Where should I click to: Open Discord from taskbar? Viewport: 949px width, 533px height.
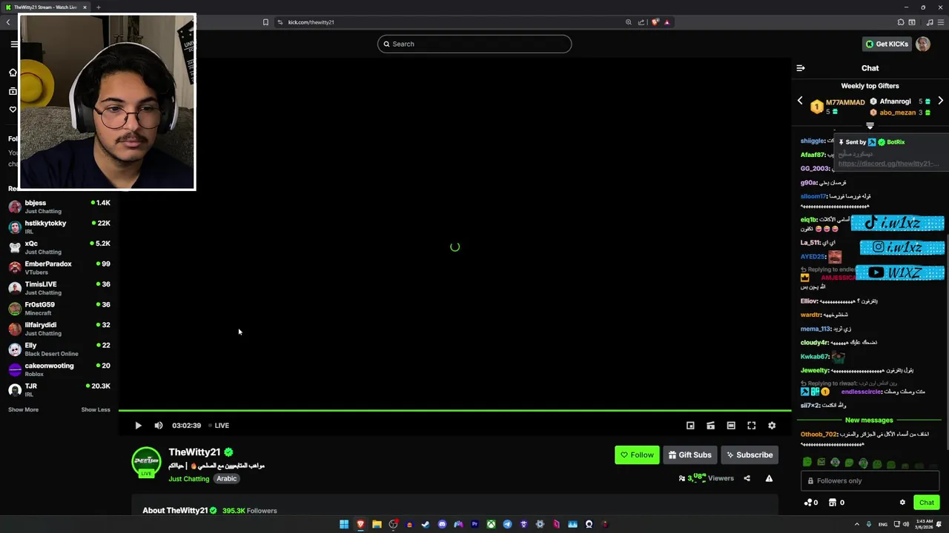pyautogui.click(x=442, y=524)
